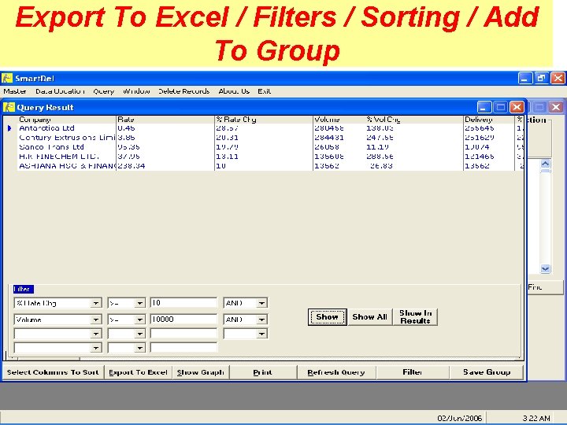Open the Delete Records menu
567x425 pixels.
[x=184, y=91]
